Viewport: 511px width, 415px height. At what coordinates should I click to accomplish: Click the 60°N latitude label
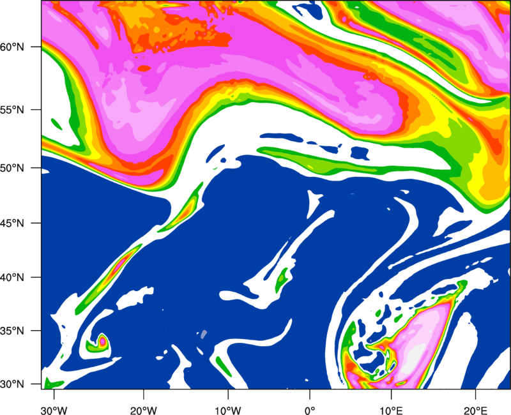pos(12,47)
